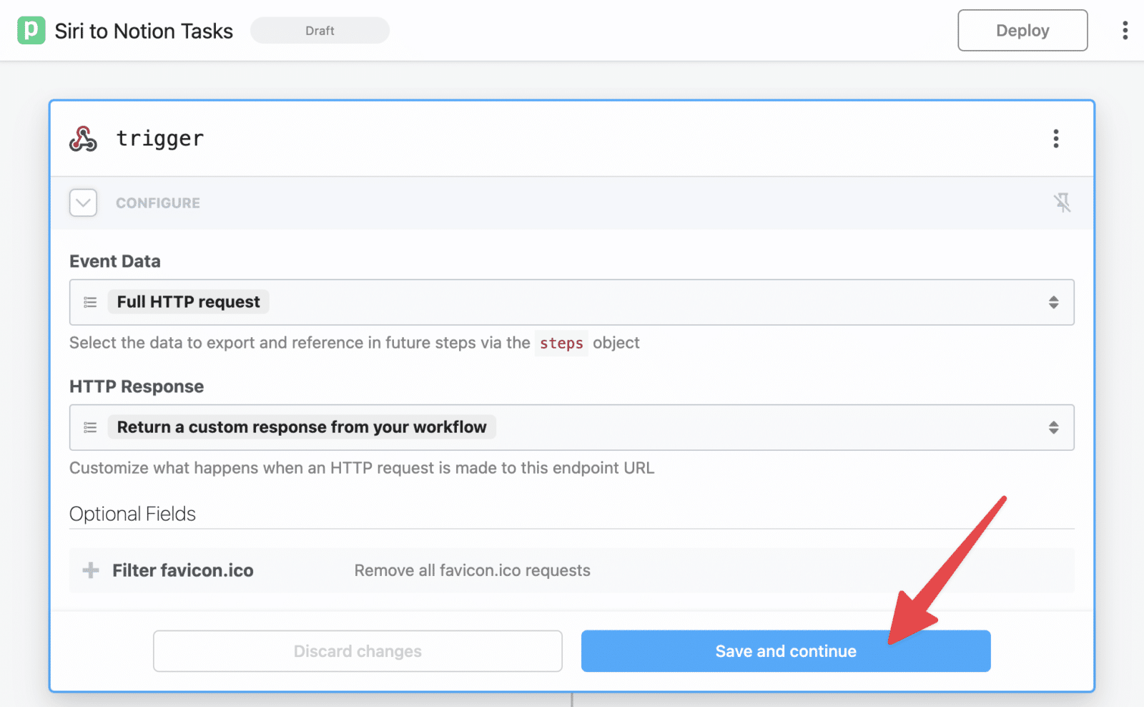Click Save and continue
1144x707 pixels.
click(x=785, y=651)
